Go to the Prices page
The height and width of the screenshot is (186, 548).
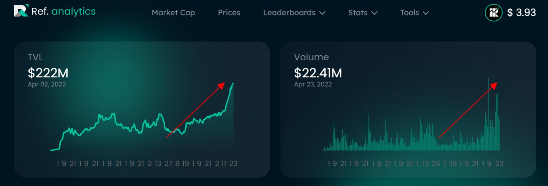229,13
